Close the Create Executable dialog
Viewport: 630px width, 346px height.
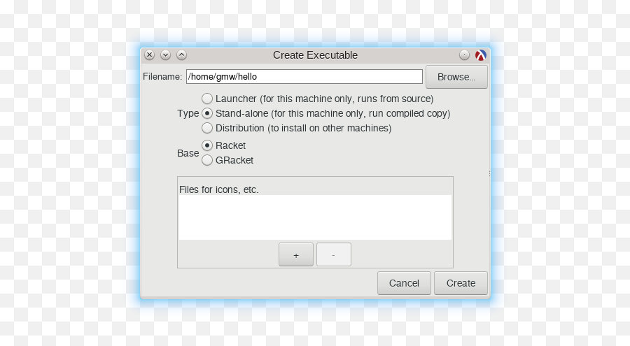pos(150,55)
